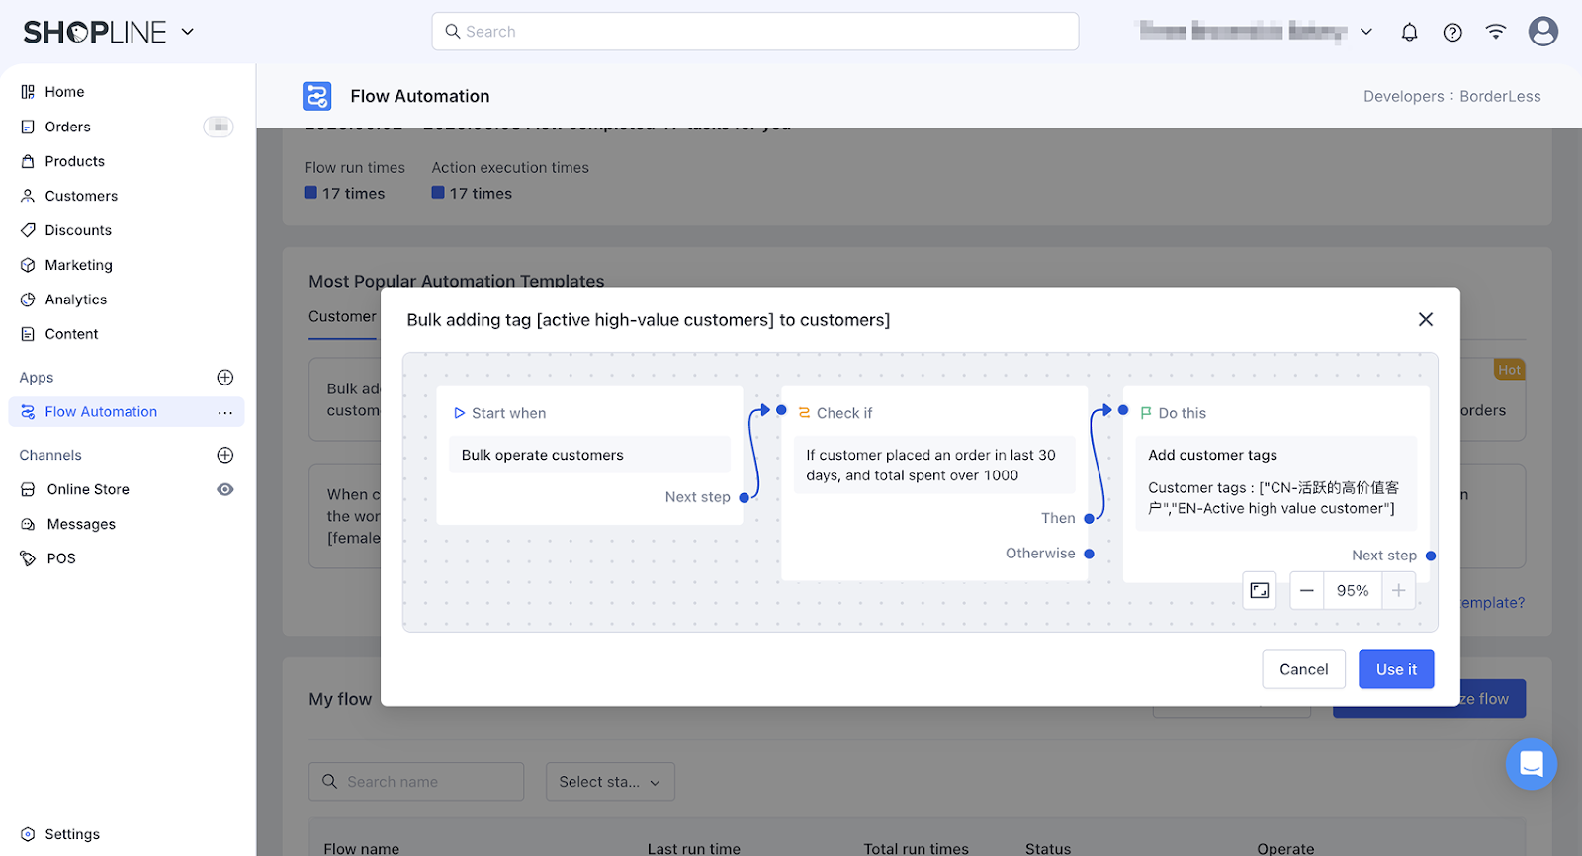Open the live chat support bubble
Screen dimensions: 1582x856
click(1531, 764)
